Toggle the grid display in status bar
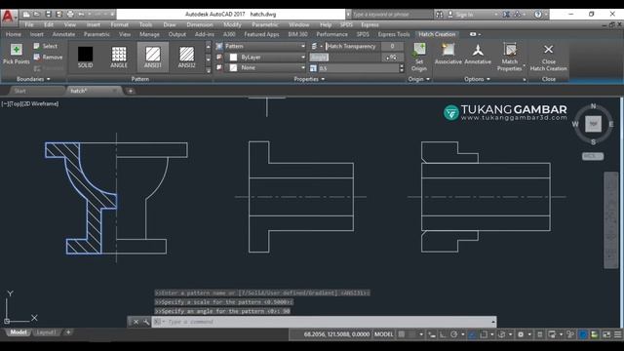Image resolution: width=624 pixels, height=351 pixels. [402, 334]
